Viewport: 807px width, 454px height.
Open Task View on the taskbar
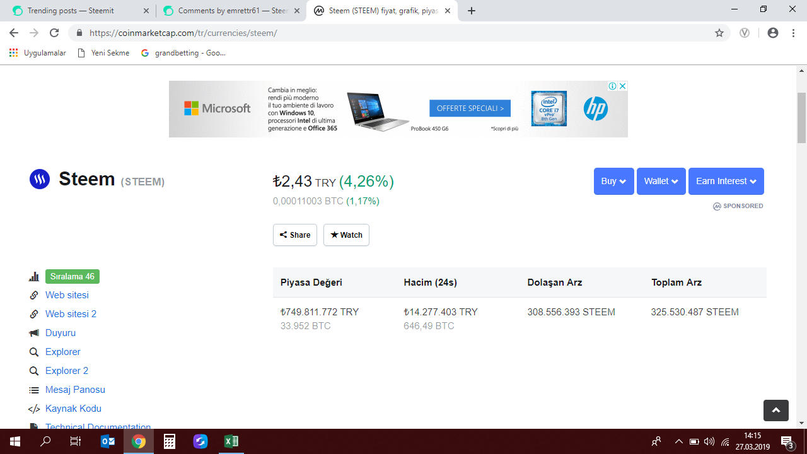point(76,441)
